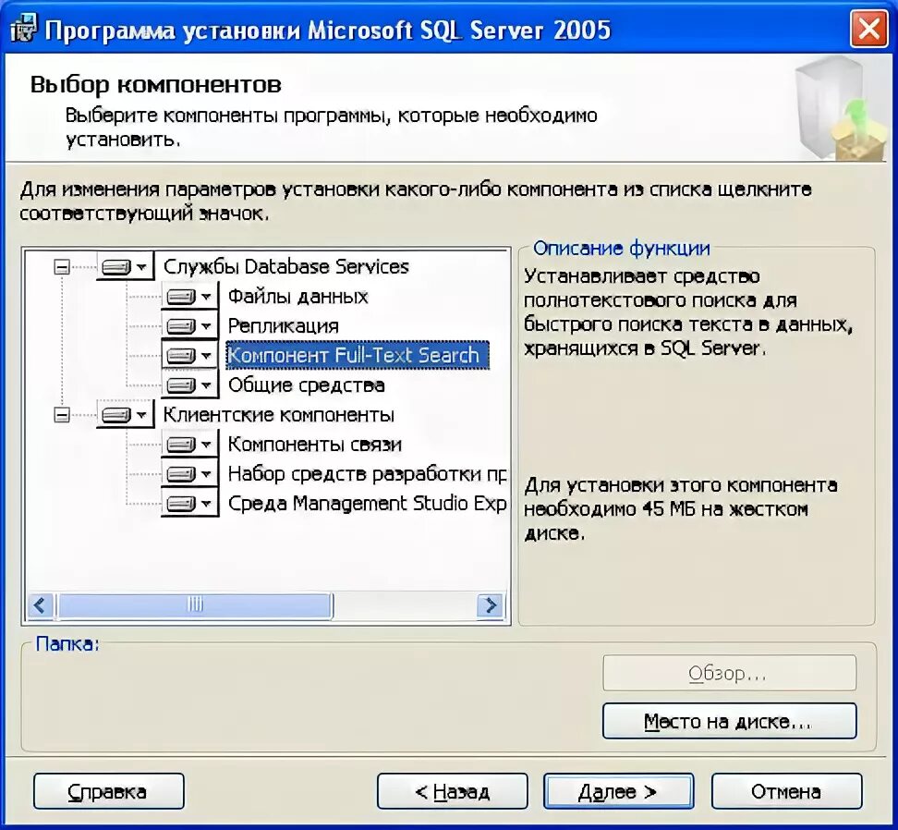This screenshot has height=830, width=898.
Task: Click the Место на диске button
Action: point(729,721)
